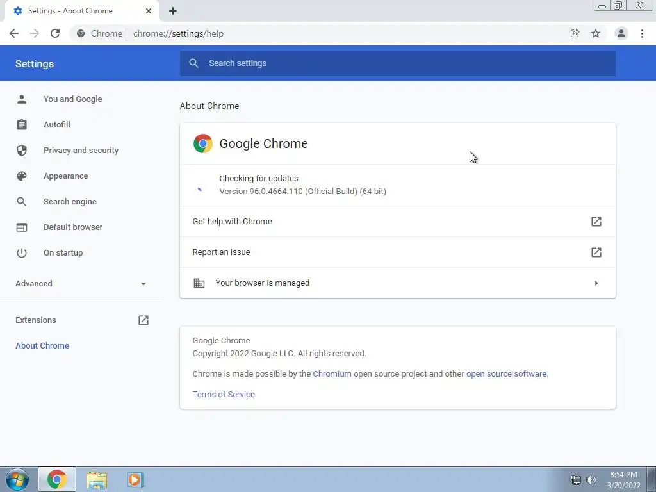Click the volume speaker tray icon
Image resolution: width=656 pixels, height=492 pixels.
(x=591, y=480)
